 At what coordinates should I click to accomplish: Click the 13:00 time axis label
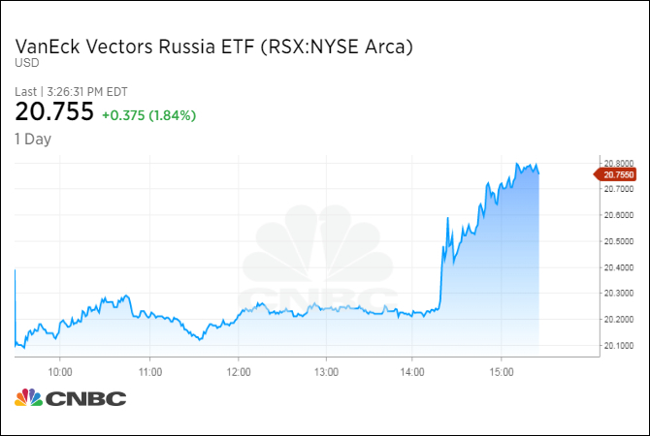tap(326, 370)
